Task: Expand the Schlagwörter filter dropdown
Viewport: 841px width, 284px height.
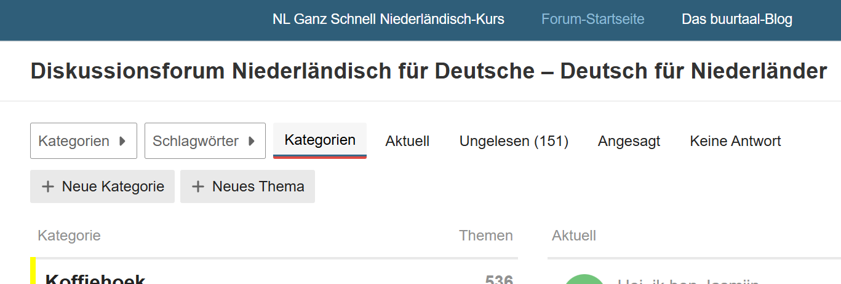Action: click(x=205, y=140)
